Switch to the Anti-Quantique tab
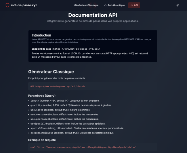This screenshot has width=187, height=153. (x=116, y=5)
